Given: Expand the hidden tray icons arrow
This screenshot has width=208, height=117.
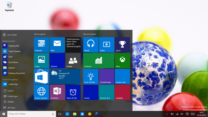Looking at the screenshot, I should pos(167,114).
